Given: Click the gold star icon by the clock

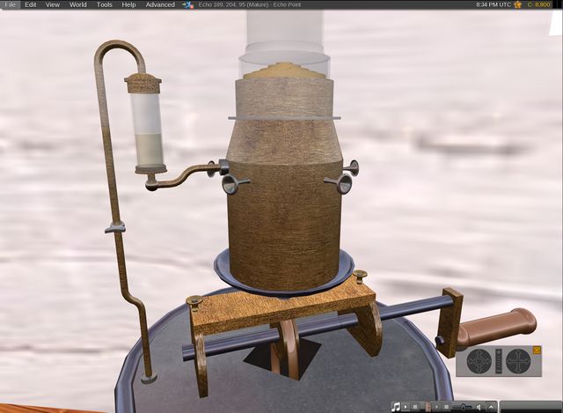Looking at the screenshot, I should point(518,4).
